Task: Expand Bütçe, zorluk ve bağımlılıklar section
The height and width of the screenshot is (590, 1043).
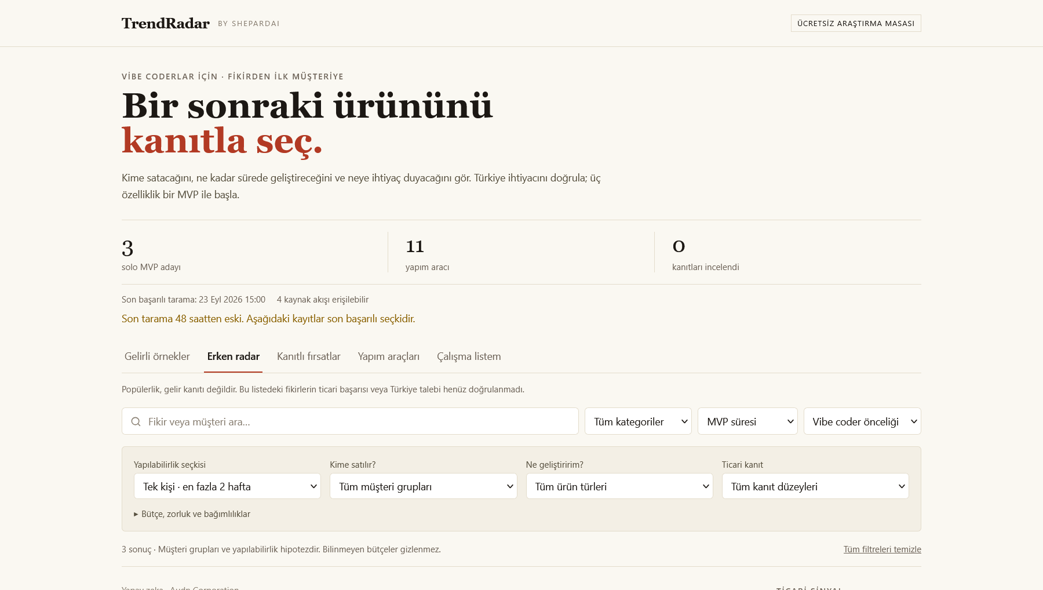Action: (x=192, y=514)
